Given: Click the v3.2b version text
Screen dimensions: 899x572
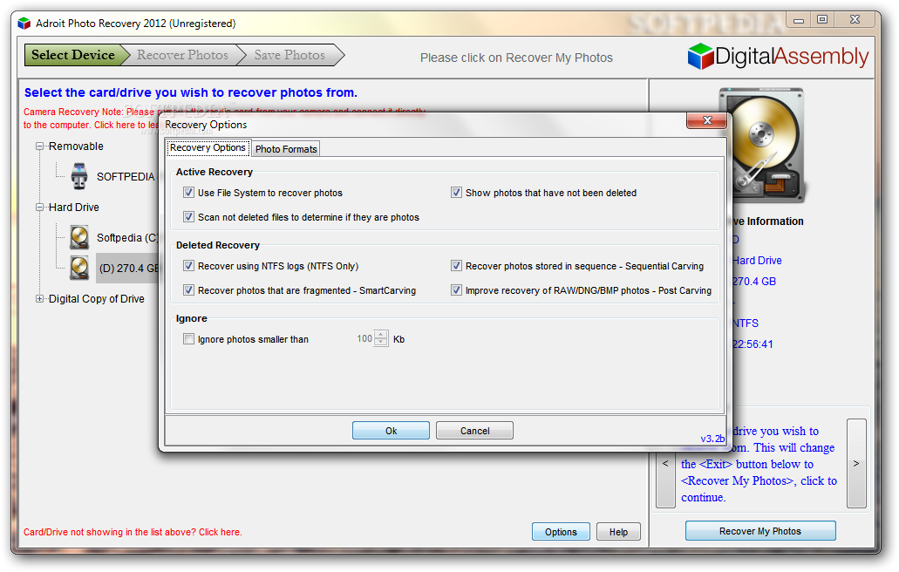Looking at the screenshot, I should 712,439.
